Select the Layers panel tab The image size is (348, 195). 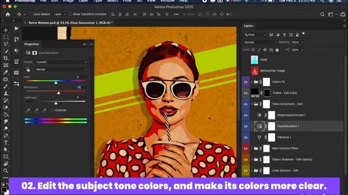248,26
